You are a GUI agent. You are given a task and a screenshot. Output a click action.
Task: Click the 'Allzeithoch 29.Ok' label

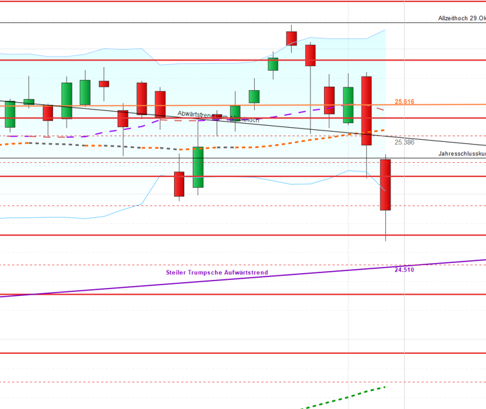click(459, 19)
